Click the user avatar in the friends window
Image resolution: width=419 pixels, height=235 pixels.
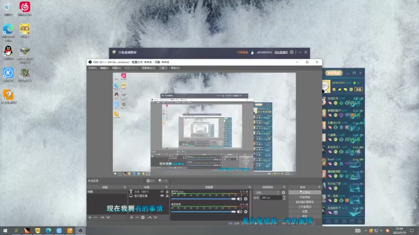326,86
